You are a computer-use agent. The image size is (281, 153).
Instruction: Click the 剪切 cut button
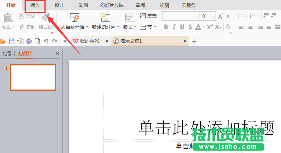(x=27, y=16)
